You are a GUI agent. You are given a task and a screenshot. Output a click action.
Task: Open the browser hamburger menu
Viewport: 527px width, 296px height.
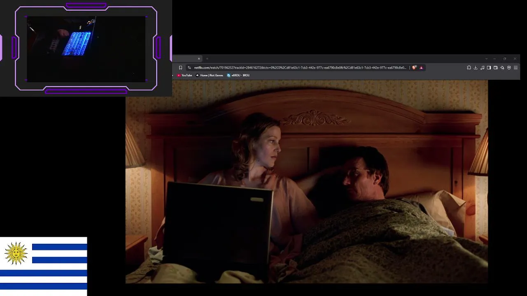coord(515,68)
